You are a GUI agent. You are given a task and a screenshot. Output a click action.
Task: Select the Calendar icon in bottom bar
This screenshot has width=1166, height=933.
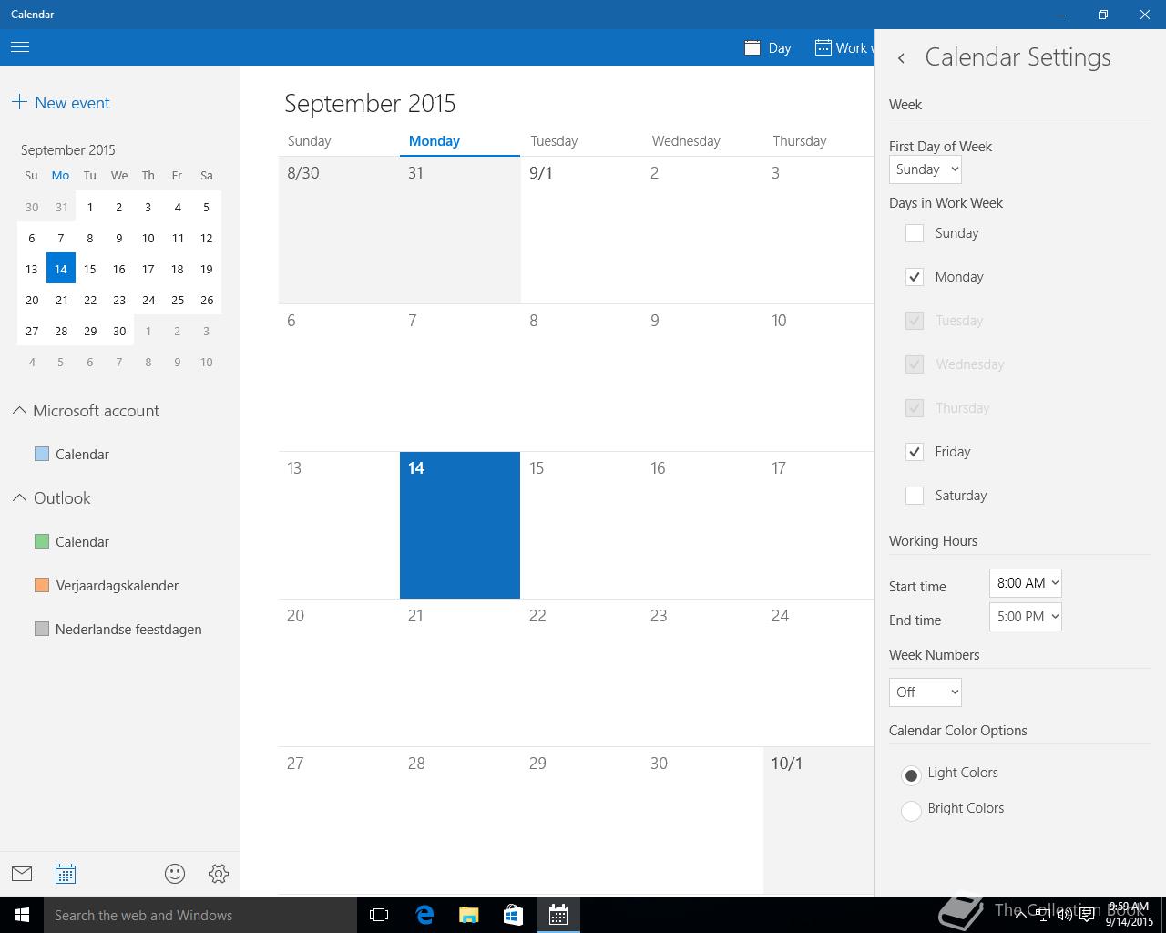(x=66, y=874)
